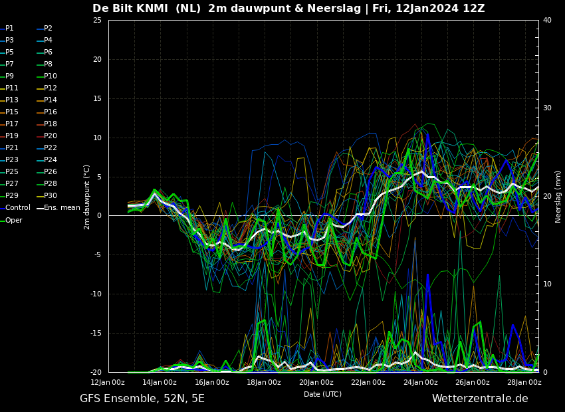
Task: Select the P30 legend label
Action: (47, 195)
